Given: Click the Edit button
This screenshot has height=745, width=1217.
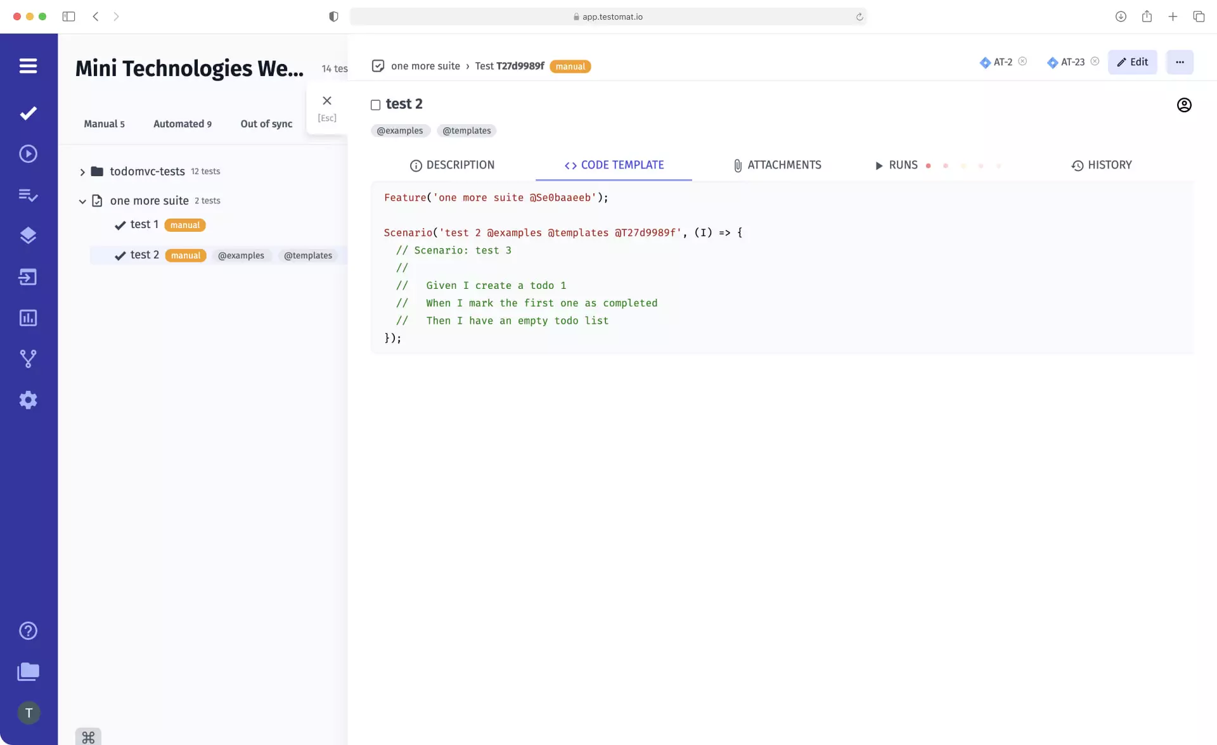Looking at the screenshot, I should click(1133, 62).
